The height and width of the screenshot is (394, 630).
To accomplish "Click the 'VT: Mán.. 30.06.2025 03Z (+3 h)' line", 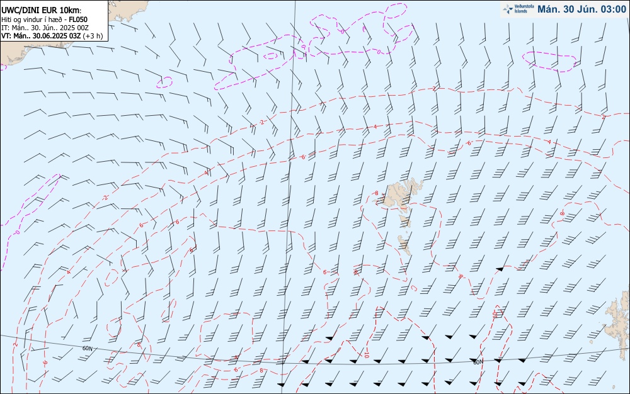I will click(x=52, y=36).
